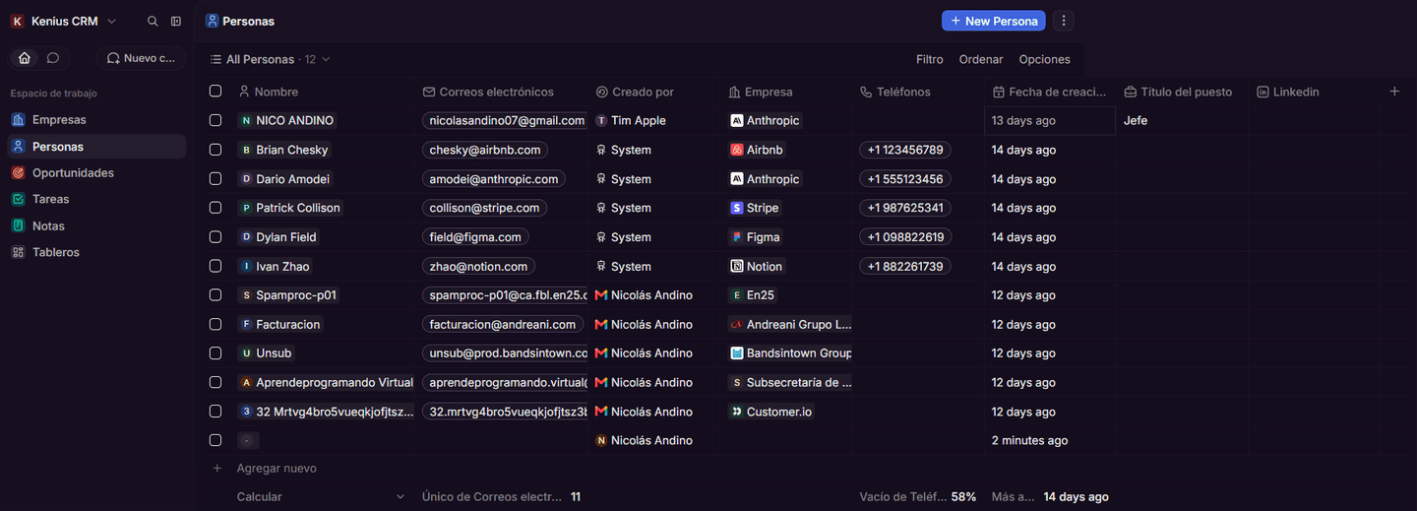Click the Bandsintown Group company chip
The height and width of the screenshot is (511, 1417).
click(791, 352)
